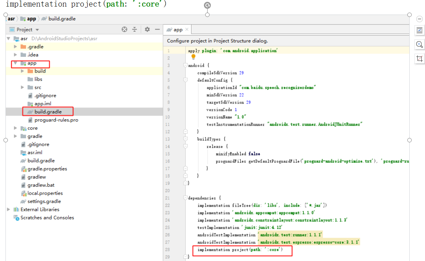
Task: Click the layout options icon on right
Action: click(420, 31)
